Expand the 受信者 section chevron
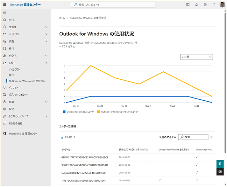 pos(46,27)
